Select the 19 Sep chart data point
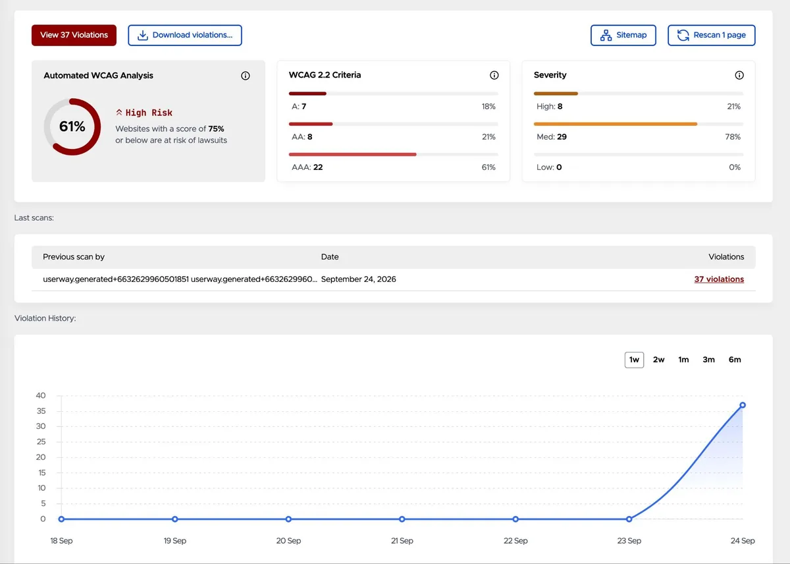The height and width of the screenshot is (564, 790). coord(174,519)
